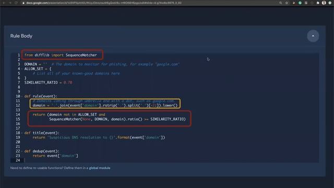Reload the page with the refresh icon
Image resolution: width=334 pixels, height=188 pixels.
click(16, 3)
